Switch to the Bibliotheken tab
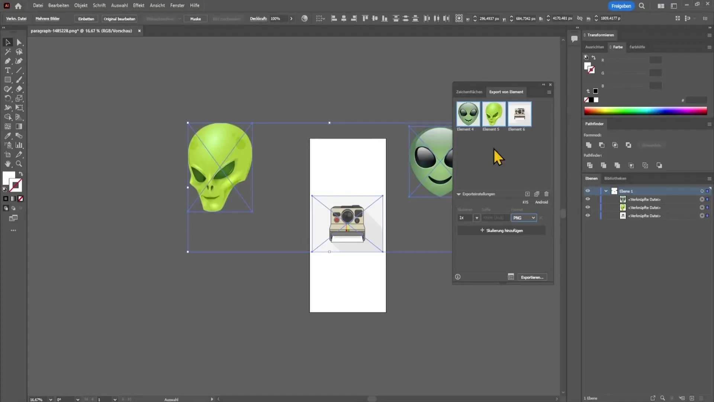Viewport: 714px width, 402px height. point(615,179)
